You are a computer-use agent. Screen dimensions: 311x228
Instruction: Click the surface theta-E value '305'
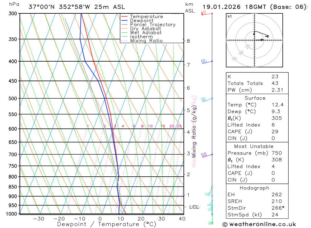(x=277, y=118)
